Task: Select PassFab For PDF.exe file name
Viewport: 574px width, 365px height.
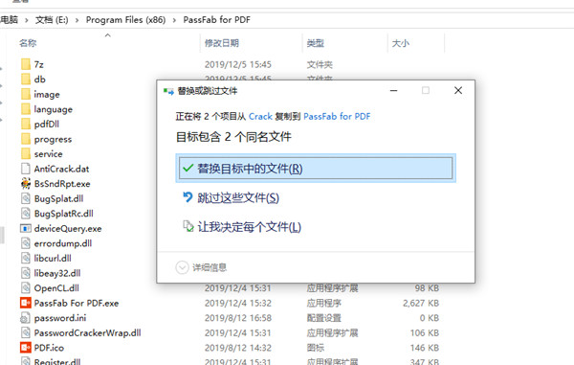Action: pos(77,303)
